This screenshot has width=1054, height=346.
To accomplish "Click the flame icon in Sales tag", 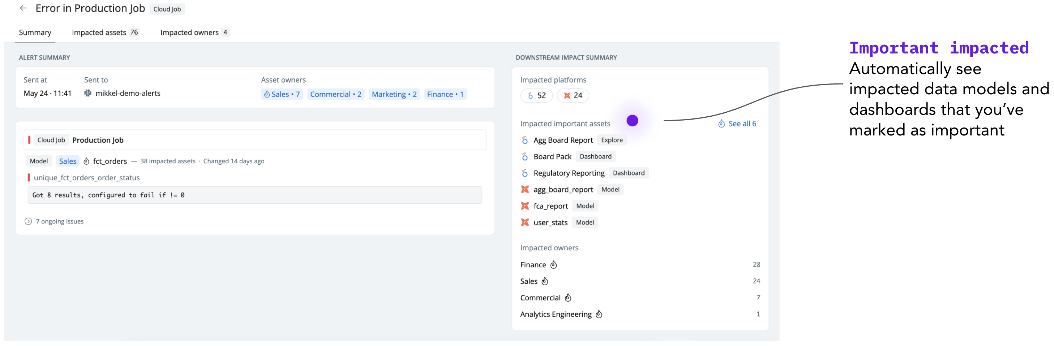I will point(267,95).
